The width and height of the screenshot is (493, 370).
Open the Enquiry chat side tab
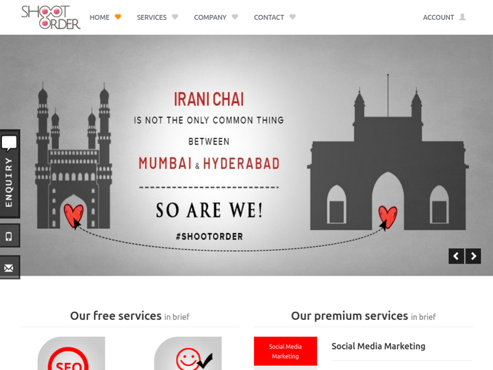pos(10,173)
